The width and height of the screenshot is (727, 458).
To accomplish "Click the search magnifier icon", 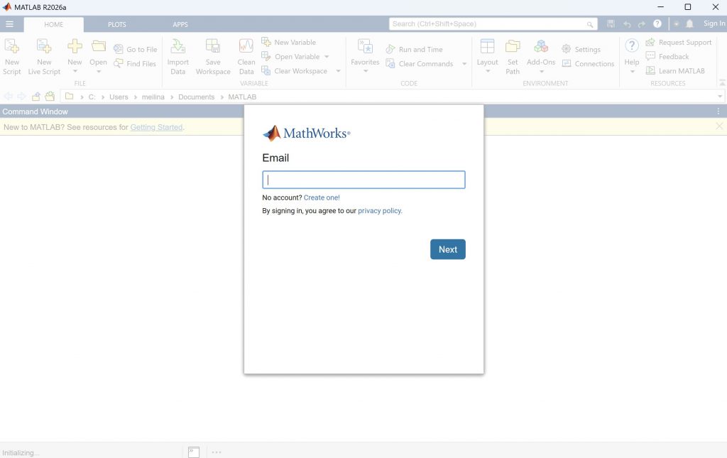I will [590, 24].
